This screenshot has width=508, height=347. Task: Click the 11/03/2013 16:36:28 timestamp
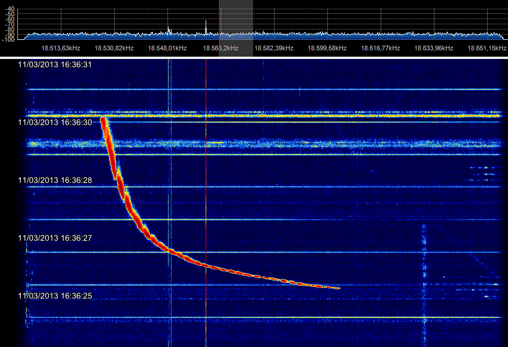tap(55, 180)
